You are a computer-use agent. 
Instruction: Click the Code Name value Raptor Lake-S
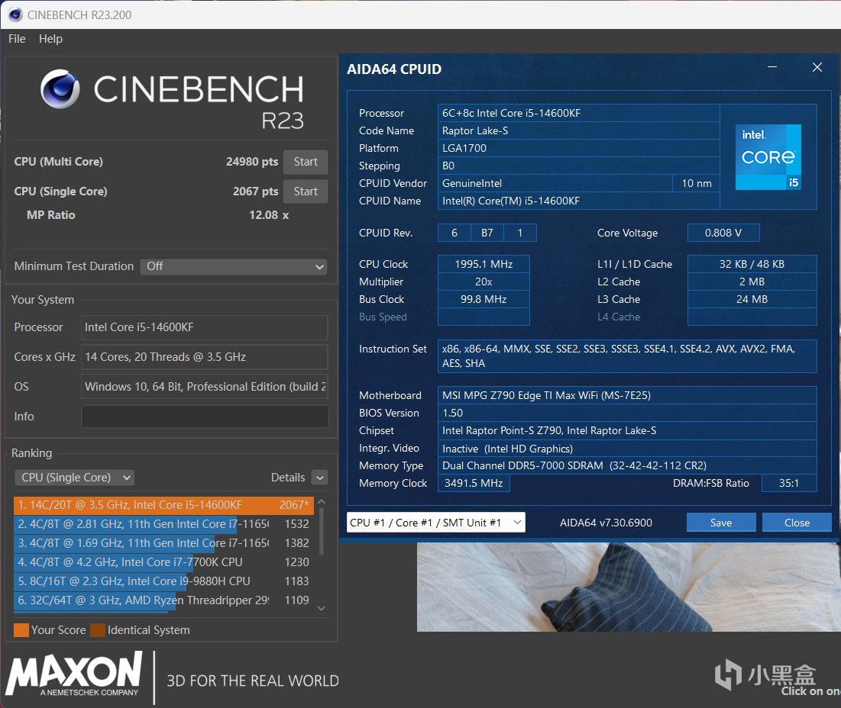578,130
